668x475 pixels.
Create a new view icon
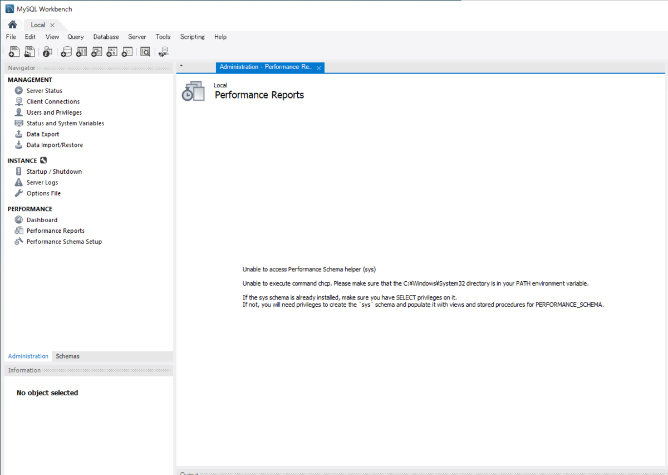[96, 52]
